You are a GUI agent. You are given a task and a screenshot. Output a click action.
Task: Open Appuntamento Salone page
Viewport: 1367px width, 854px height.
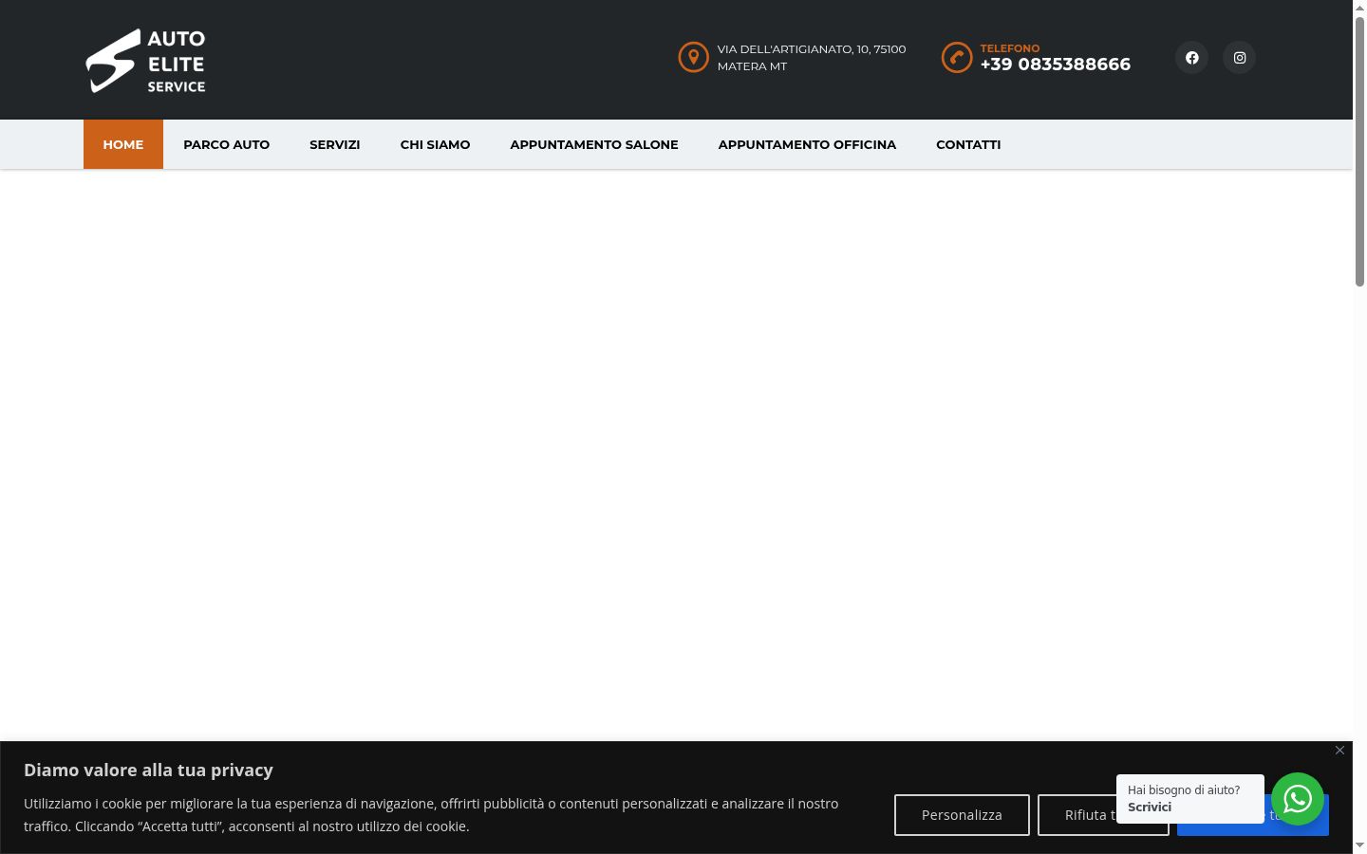coord(594,144)
